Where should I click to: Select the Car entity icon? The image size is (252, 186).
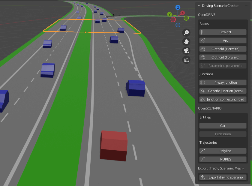tap(223, 126)
